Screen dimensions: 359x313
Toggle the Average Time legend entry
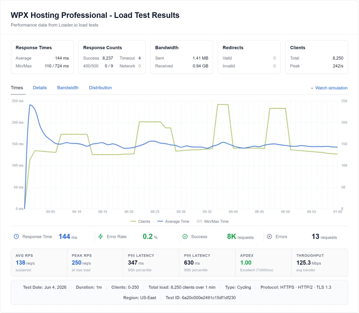tap(173, 221)
